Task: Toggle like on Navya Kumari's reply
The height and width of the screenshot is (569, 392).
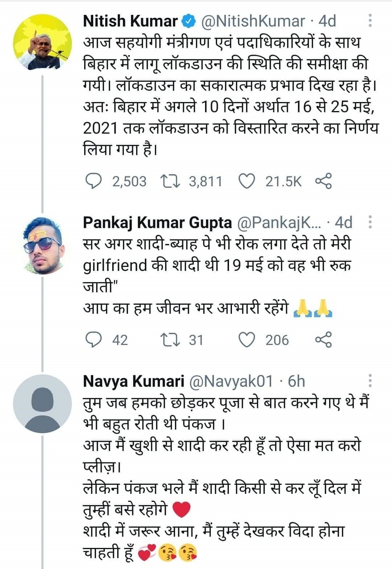Action: pyautogui.click(x=248, y=566)
